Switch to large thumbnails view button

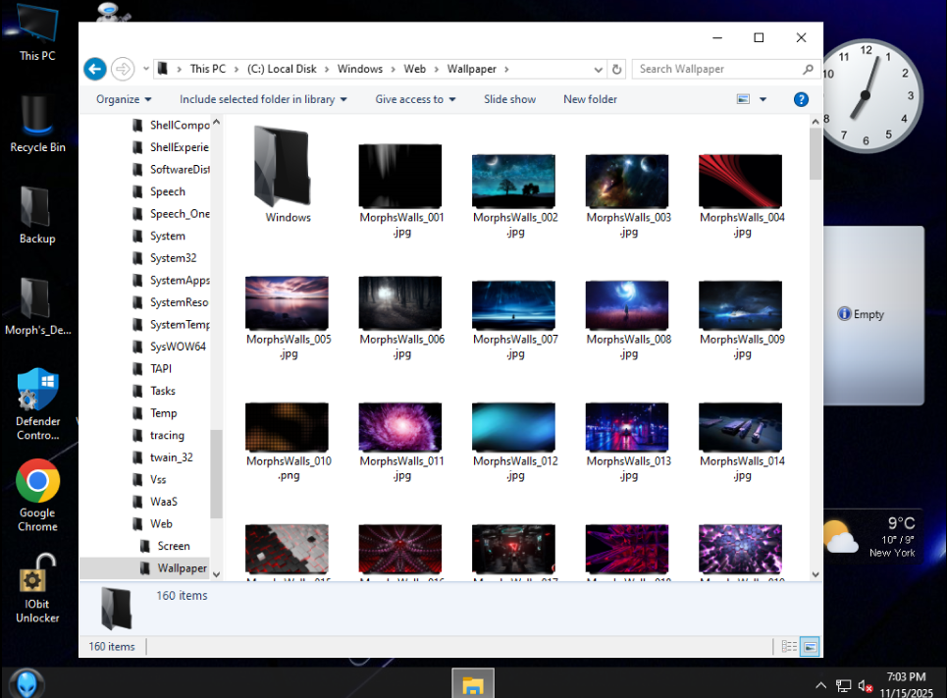pos(811,647)
